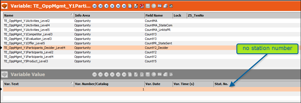Go to first record in Variable Value toolbar

pos(94,74)
